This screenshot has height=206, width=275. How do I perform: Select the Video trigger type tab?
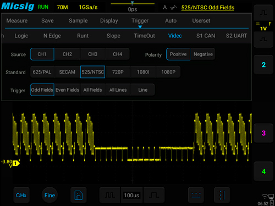pos(175,36)
